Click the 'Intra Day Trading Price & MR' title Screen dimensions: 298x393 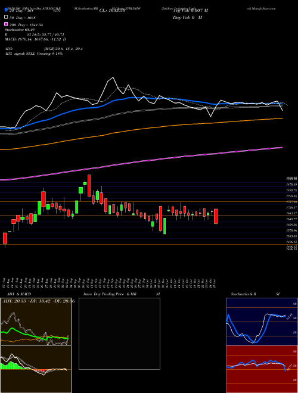(110, 294)
